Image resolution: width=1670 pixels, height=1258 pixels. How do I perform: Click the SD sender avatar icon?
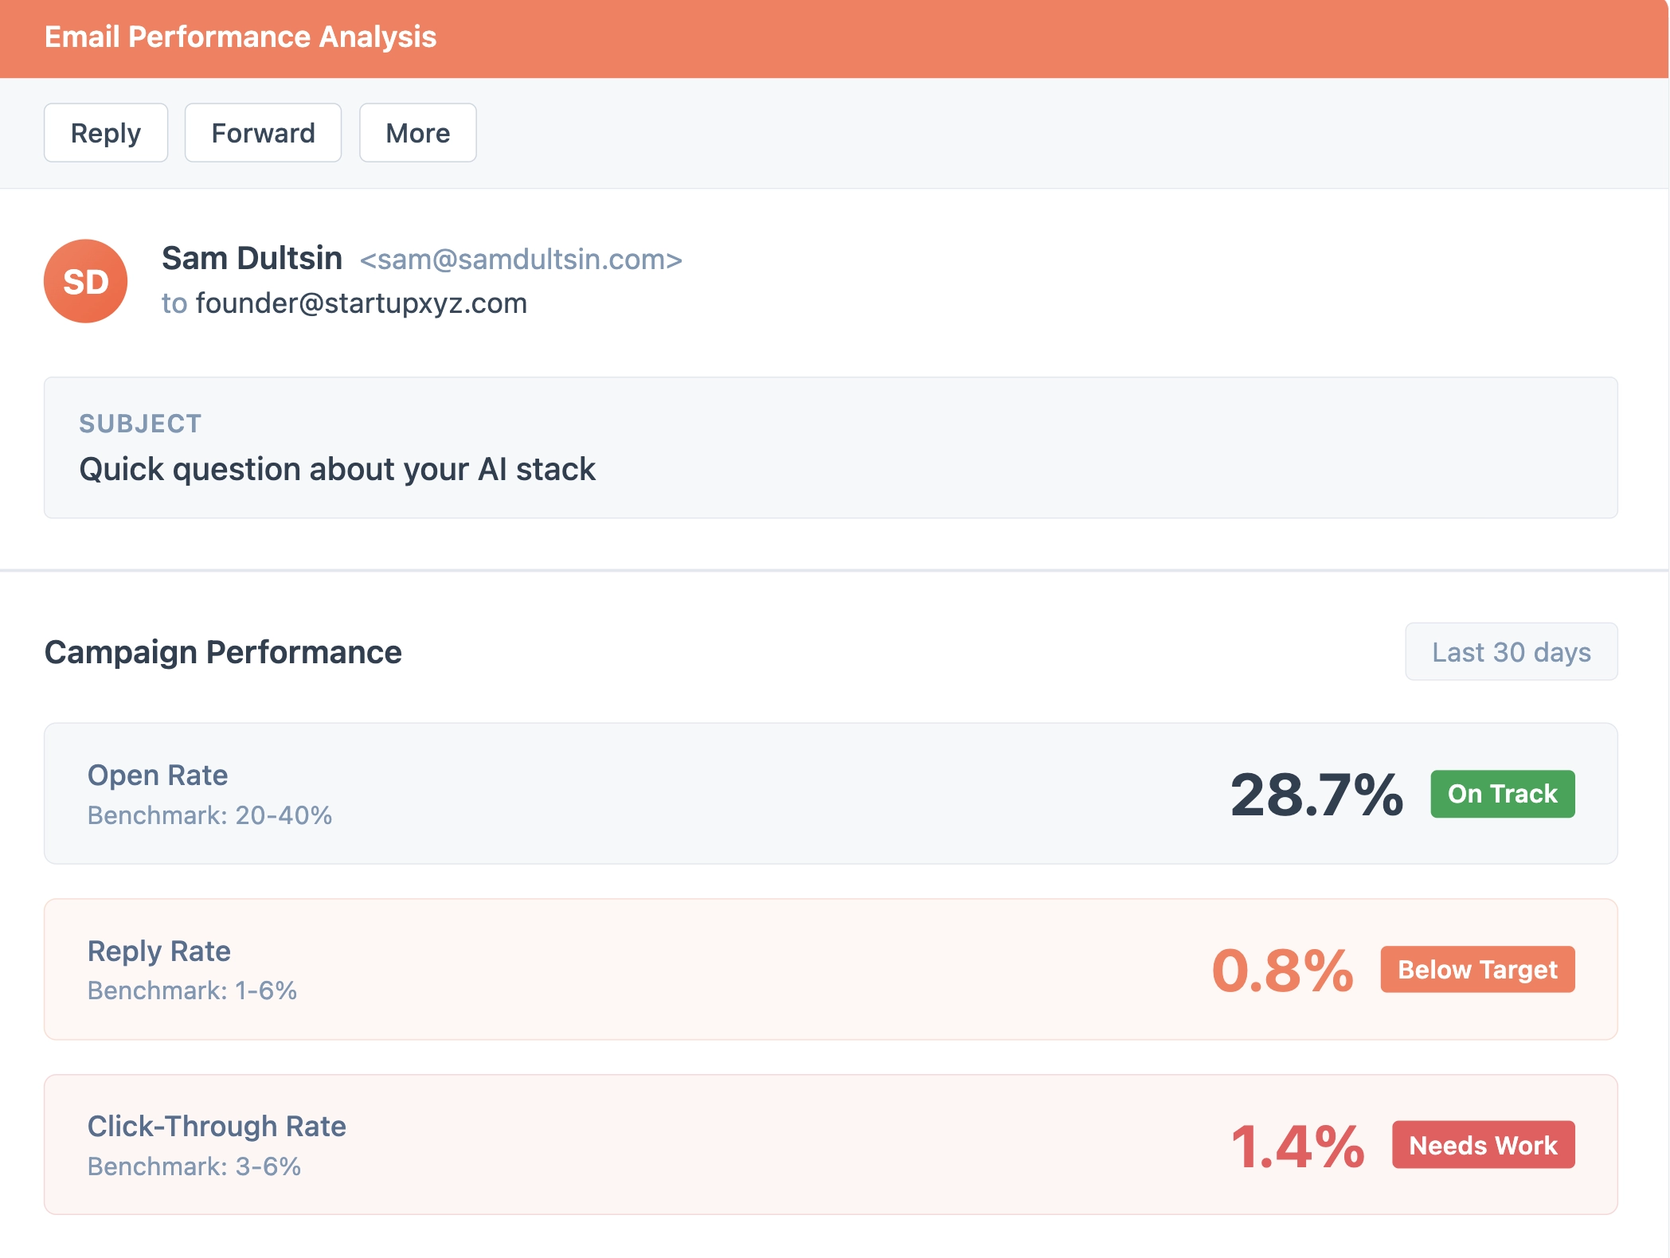84,280
